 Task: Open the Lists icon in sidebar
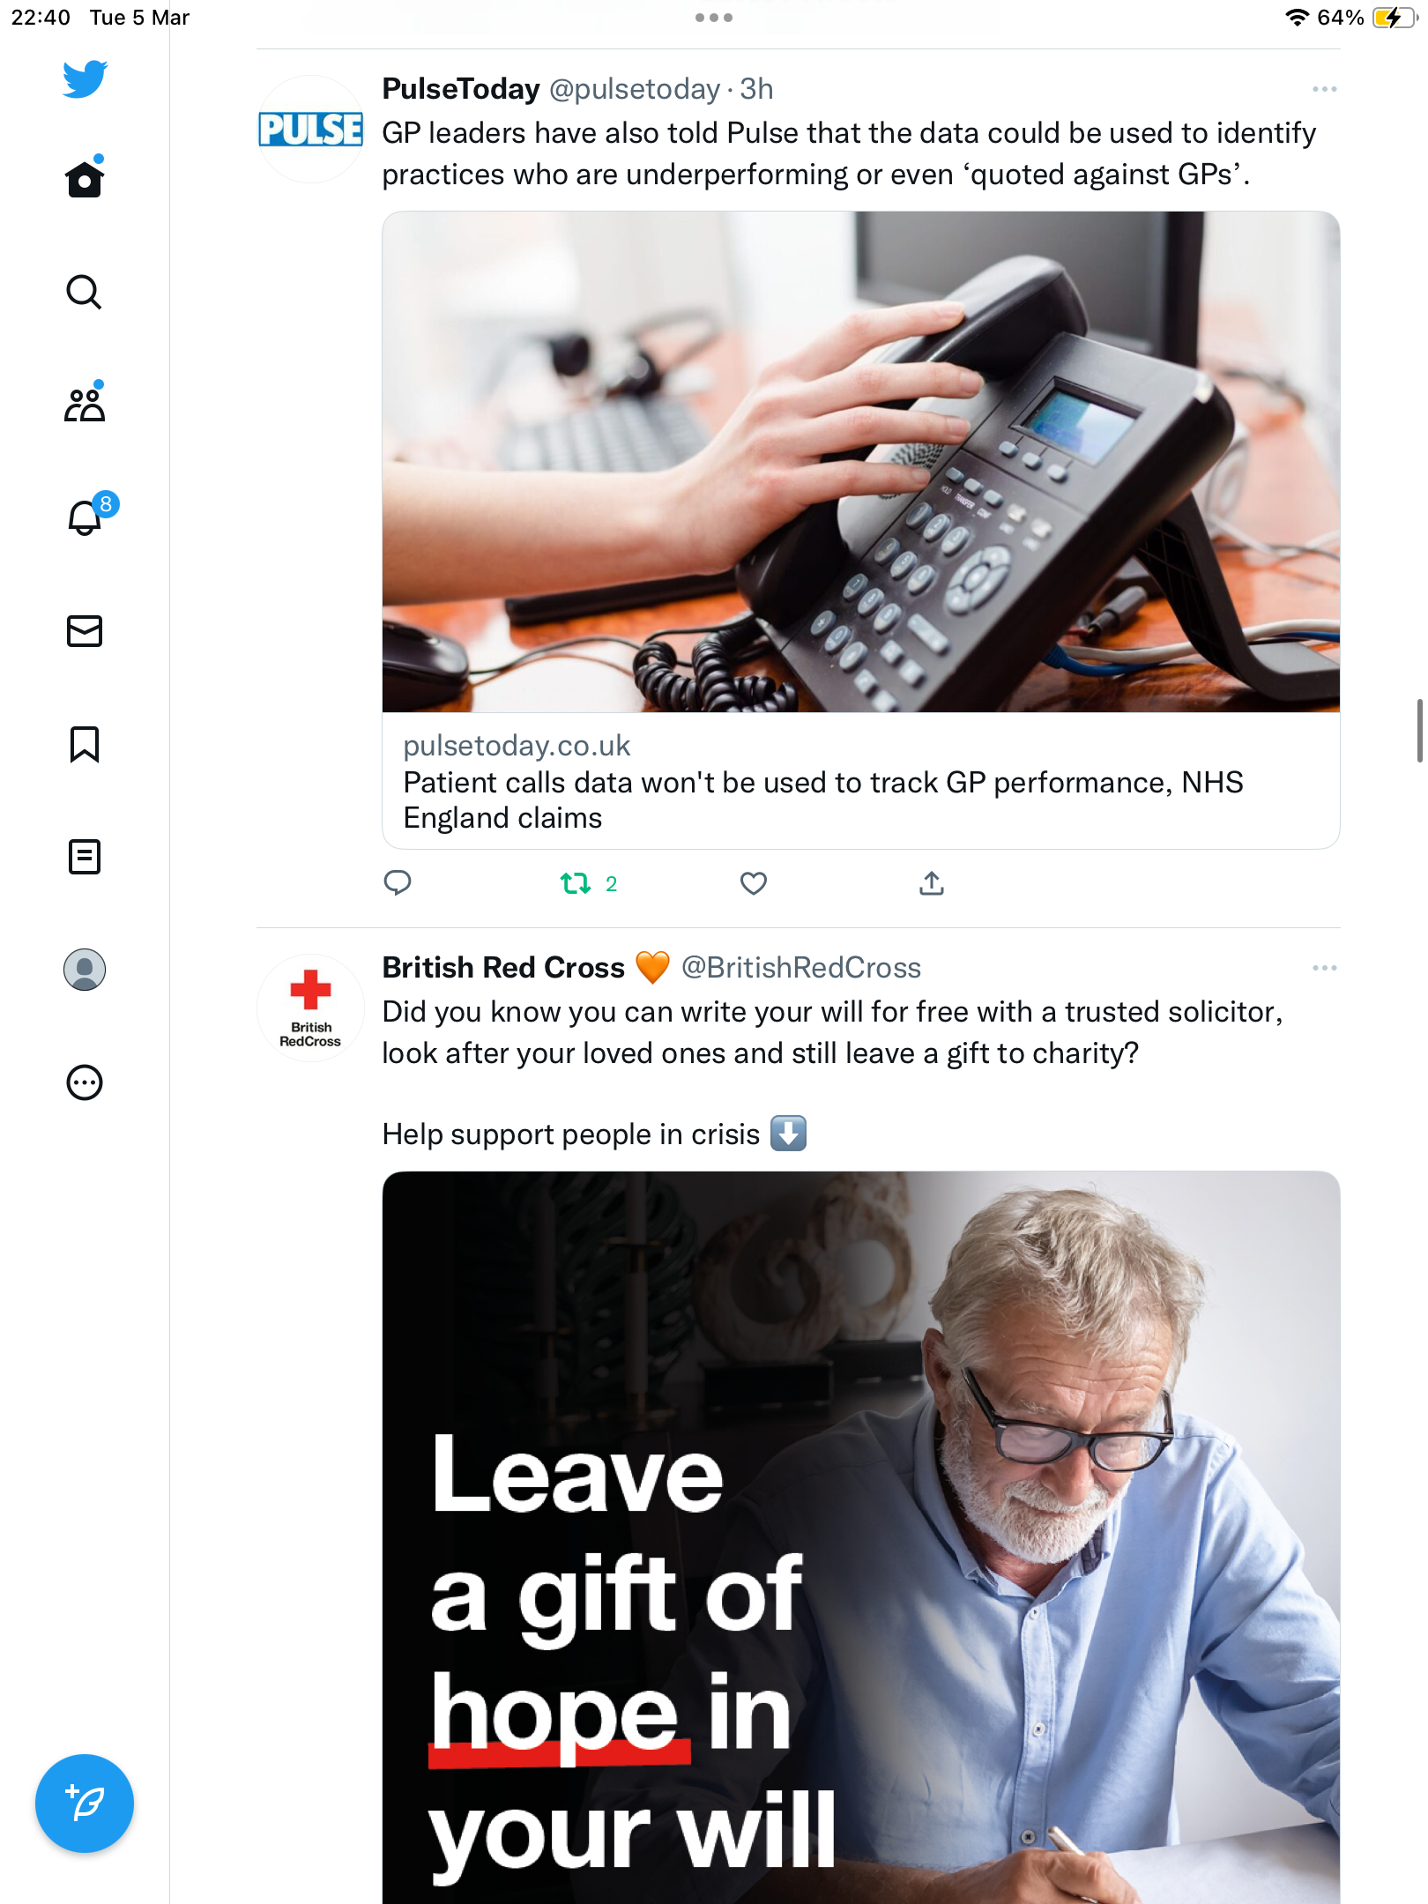coord(85,857)
